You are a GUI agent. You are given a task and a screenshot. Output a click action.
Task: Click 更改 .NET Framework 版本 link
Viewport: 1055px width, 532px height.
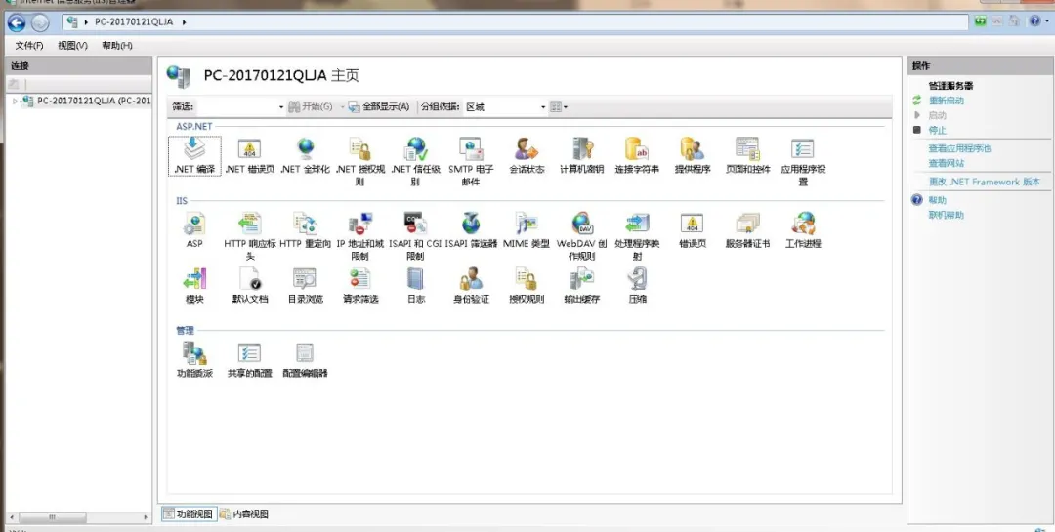[x=985, y=182]
